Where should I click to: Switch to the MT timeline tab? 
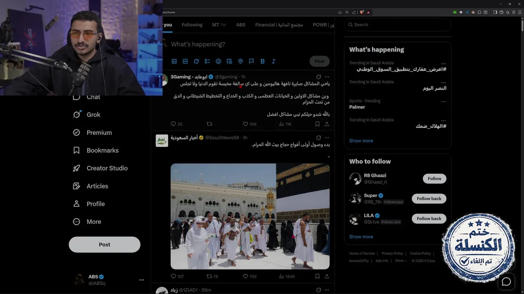click(219, 25)
